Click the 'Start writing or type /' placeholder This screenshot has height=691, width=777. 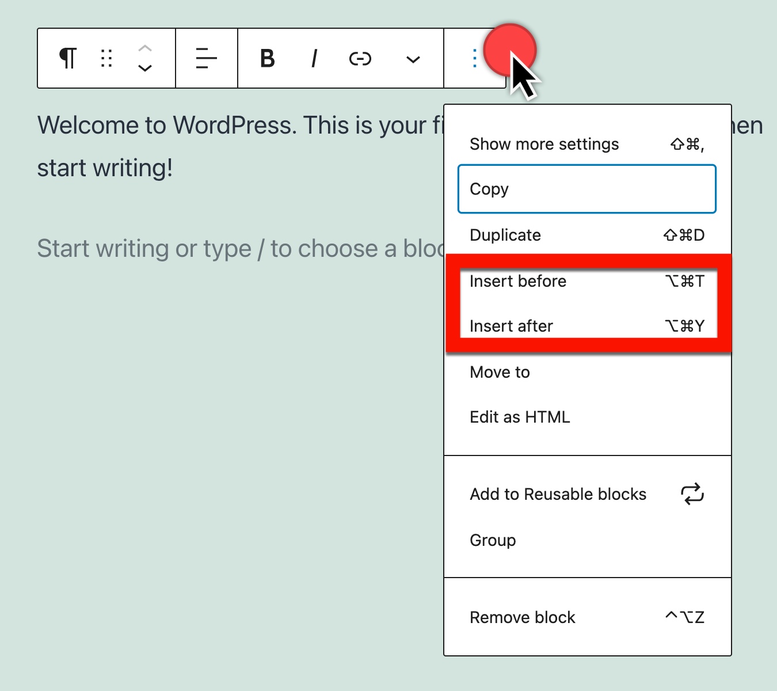coord(240,249)
